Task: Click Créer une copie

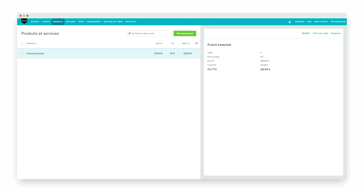Action: [x=320, y=33]
